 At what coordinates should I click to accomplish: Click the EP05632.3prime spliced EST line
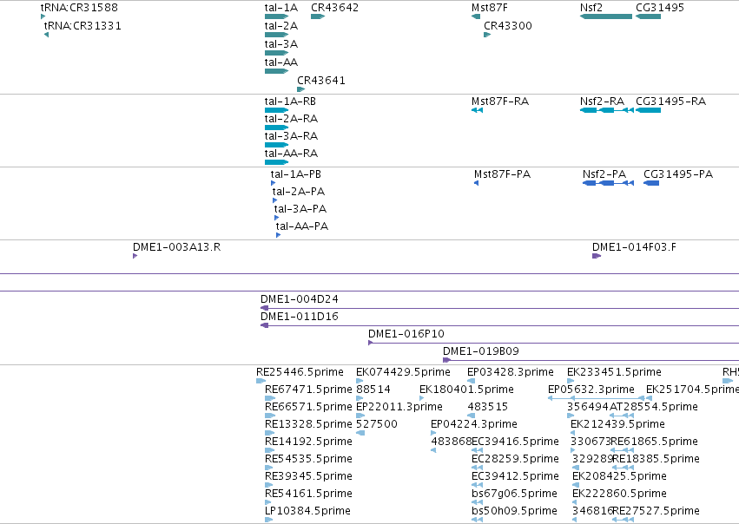pyautogui.click(x=597, y=398)
